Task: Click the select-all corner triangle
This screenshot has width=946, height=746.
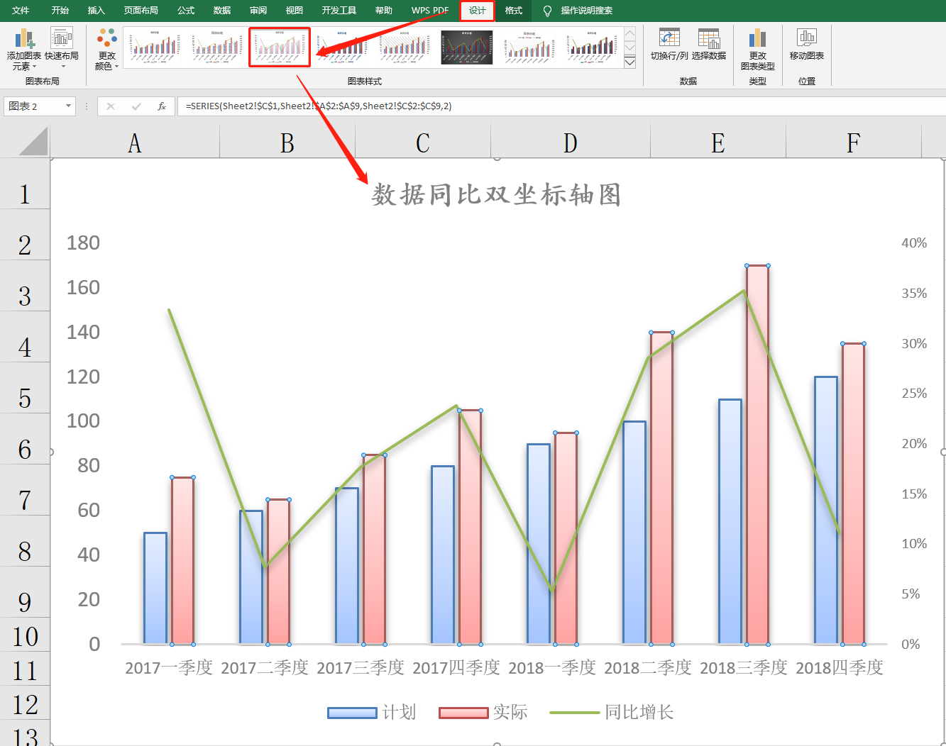Action: click(x=33, y=140)
